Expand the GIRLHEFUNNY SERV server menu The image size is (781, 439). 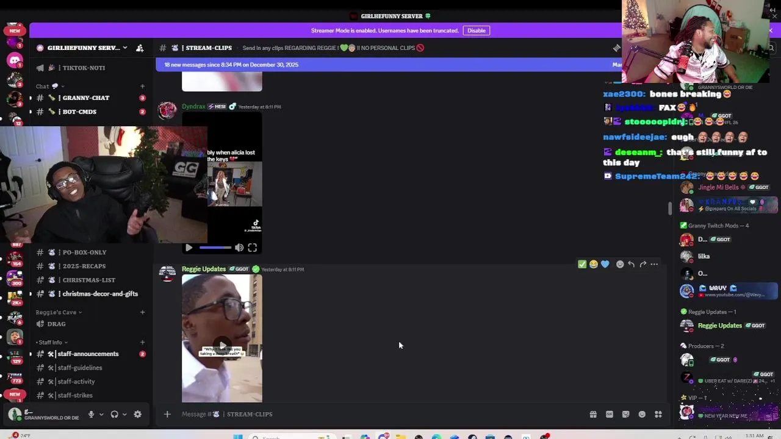pyautogui.click(x=87, y=48)
